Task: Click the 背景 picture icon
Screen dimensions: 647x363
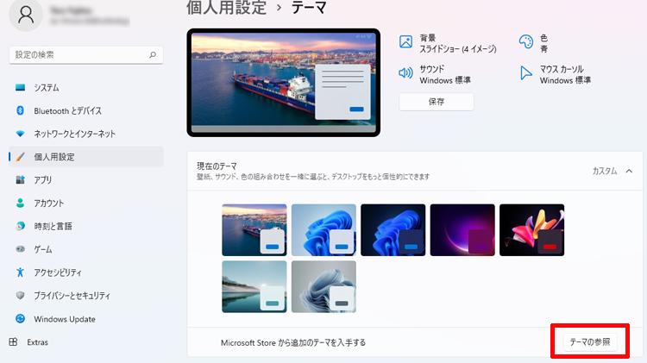Action: pyautogui.click(x=405, y=41)
